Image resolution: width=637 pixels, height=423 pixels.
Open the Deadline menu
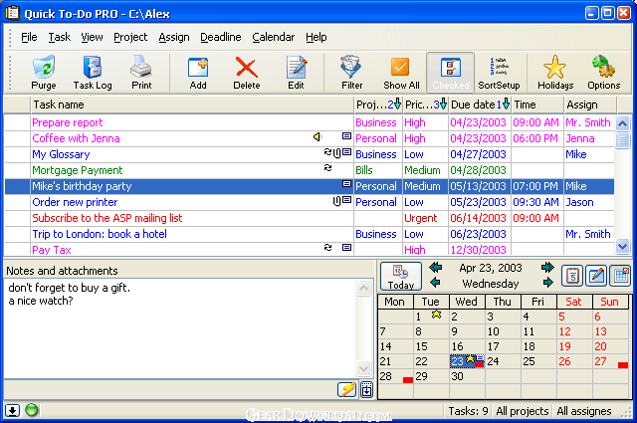(x=221, y=37)
